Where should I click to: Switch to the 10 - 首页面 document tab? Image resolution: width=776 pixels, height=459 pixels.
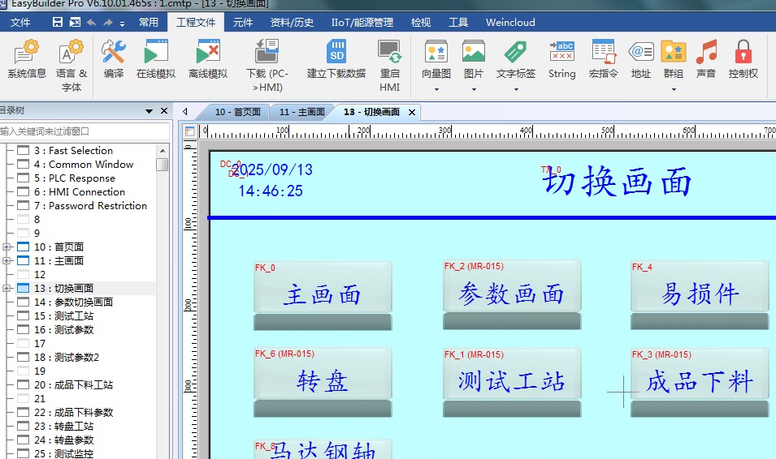(x=237, y=112)
